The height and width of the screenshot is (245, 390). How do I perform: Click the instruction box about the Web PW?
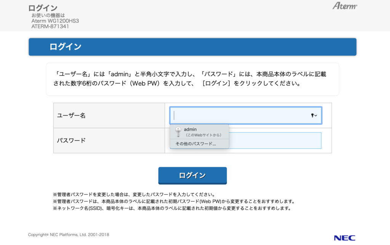pyautogui.click(x=192, y=79)
